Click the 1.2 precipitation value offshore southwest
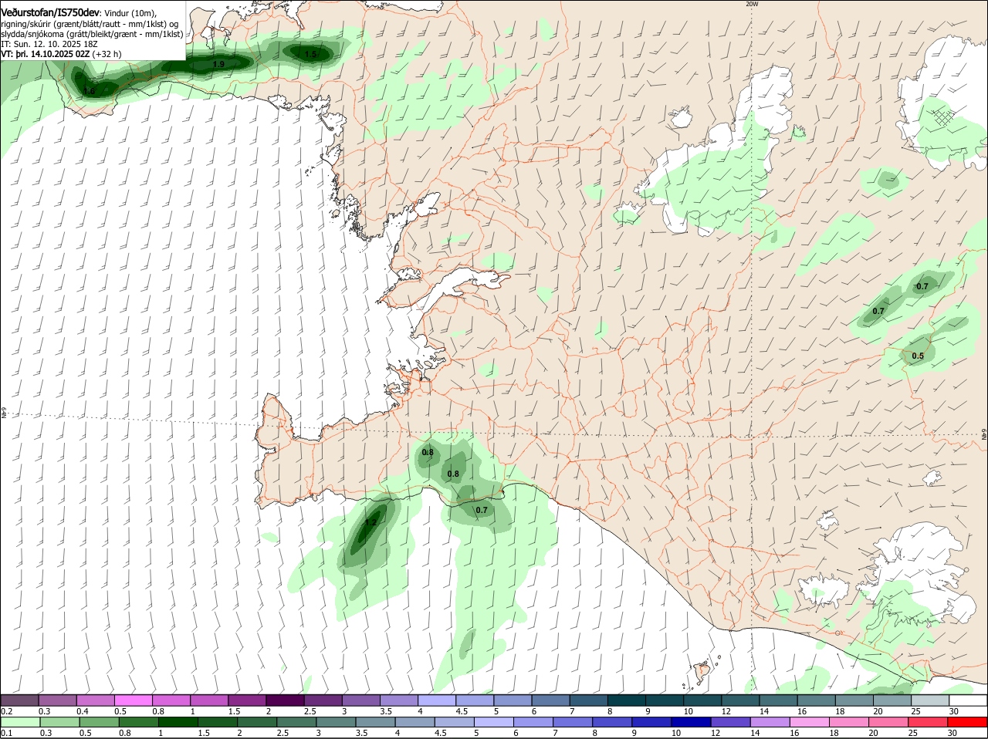 370,522
